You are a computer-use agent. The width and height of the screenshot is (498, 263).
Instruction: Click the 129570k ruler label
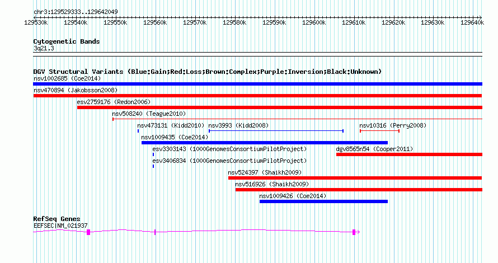195,22
